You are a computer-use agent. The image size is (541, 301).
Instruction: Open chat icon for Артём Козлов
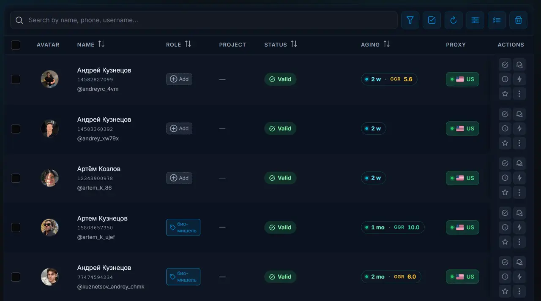pos(519,163)
